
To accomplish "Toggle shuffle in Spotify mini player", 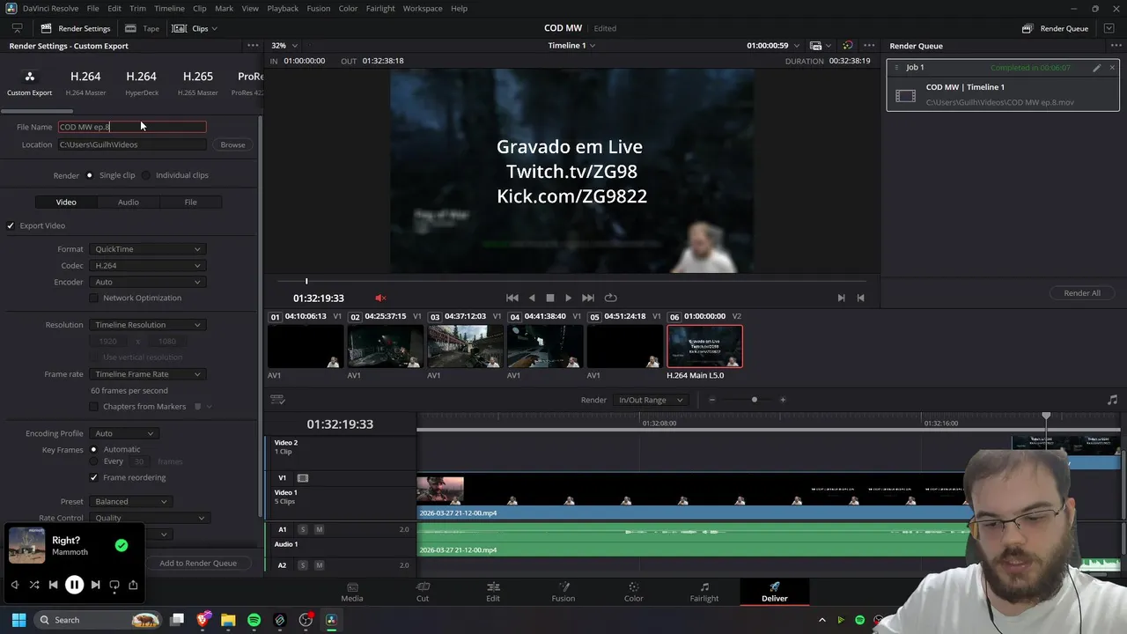I will 33,585.
